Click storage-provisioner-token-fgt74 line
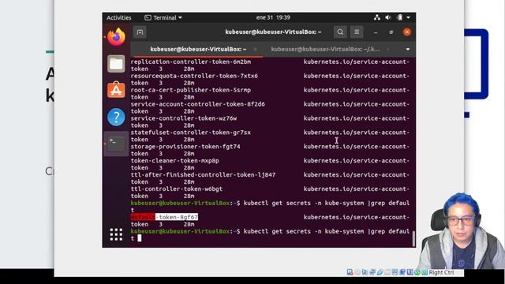Screen dimensions: 505x284 (x=185, y=147)
